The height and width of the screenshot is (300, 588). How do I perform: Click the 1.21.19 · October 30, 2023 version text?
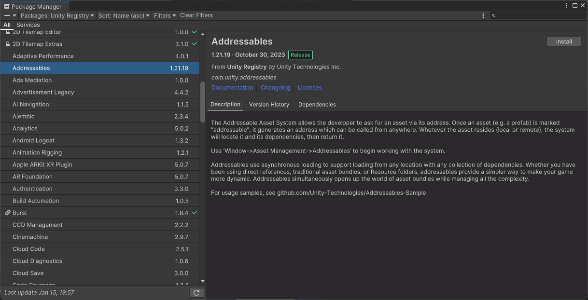pos(248,55)
